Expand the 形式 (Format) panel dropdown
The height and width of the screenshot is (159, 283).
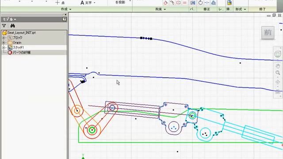[x=245, y=9]
